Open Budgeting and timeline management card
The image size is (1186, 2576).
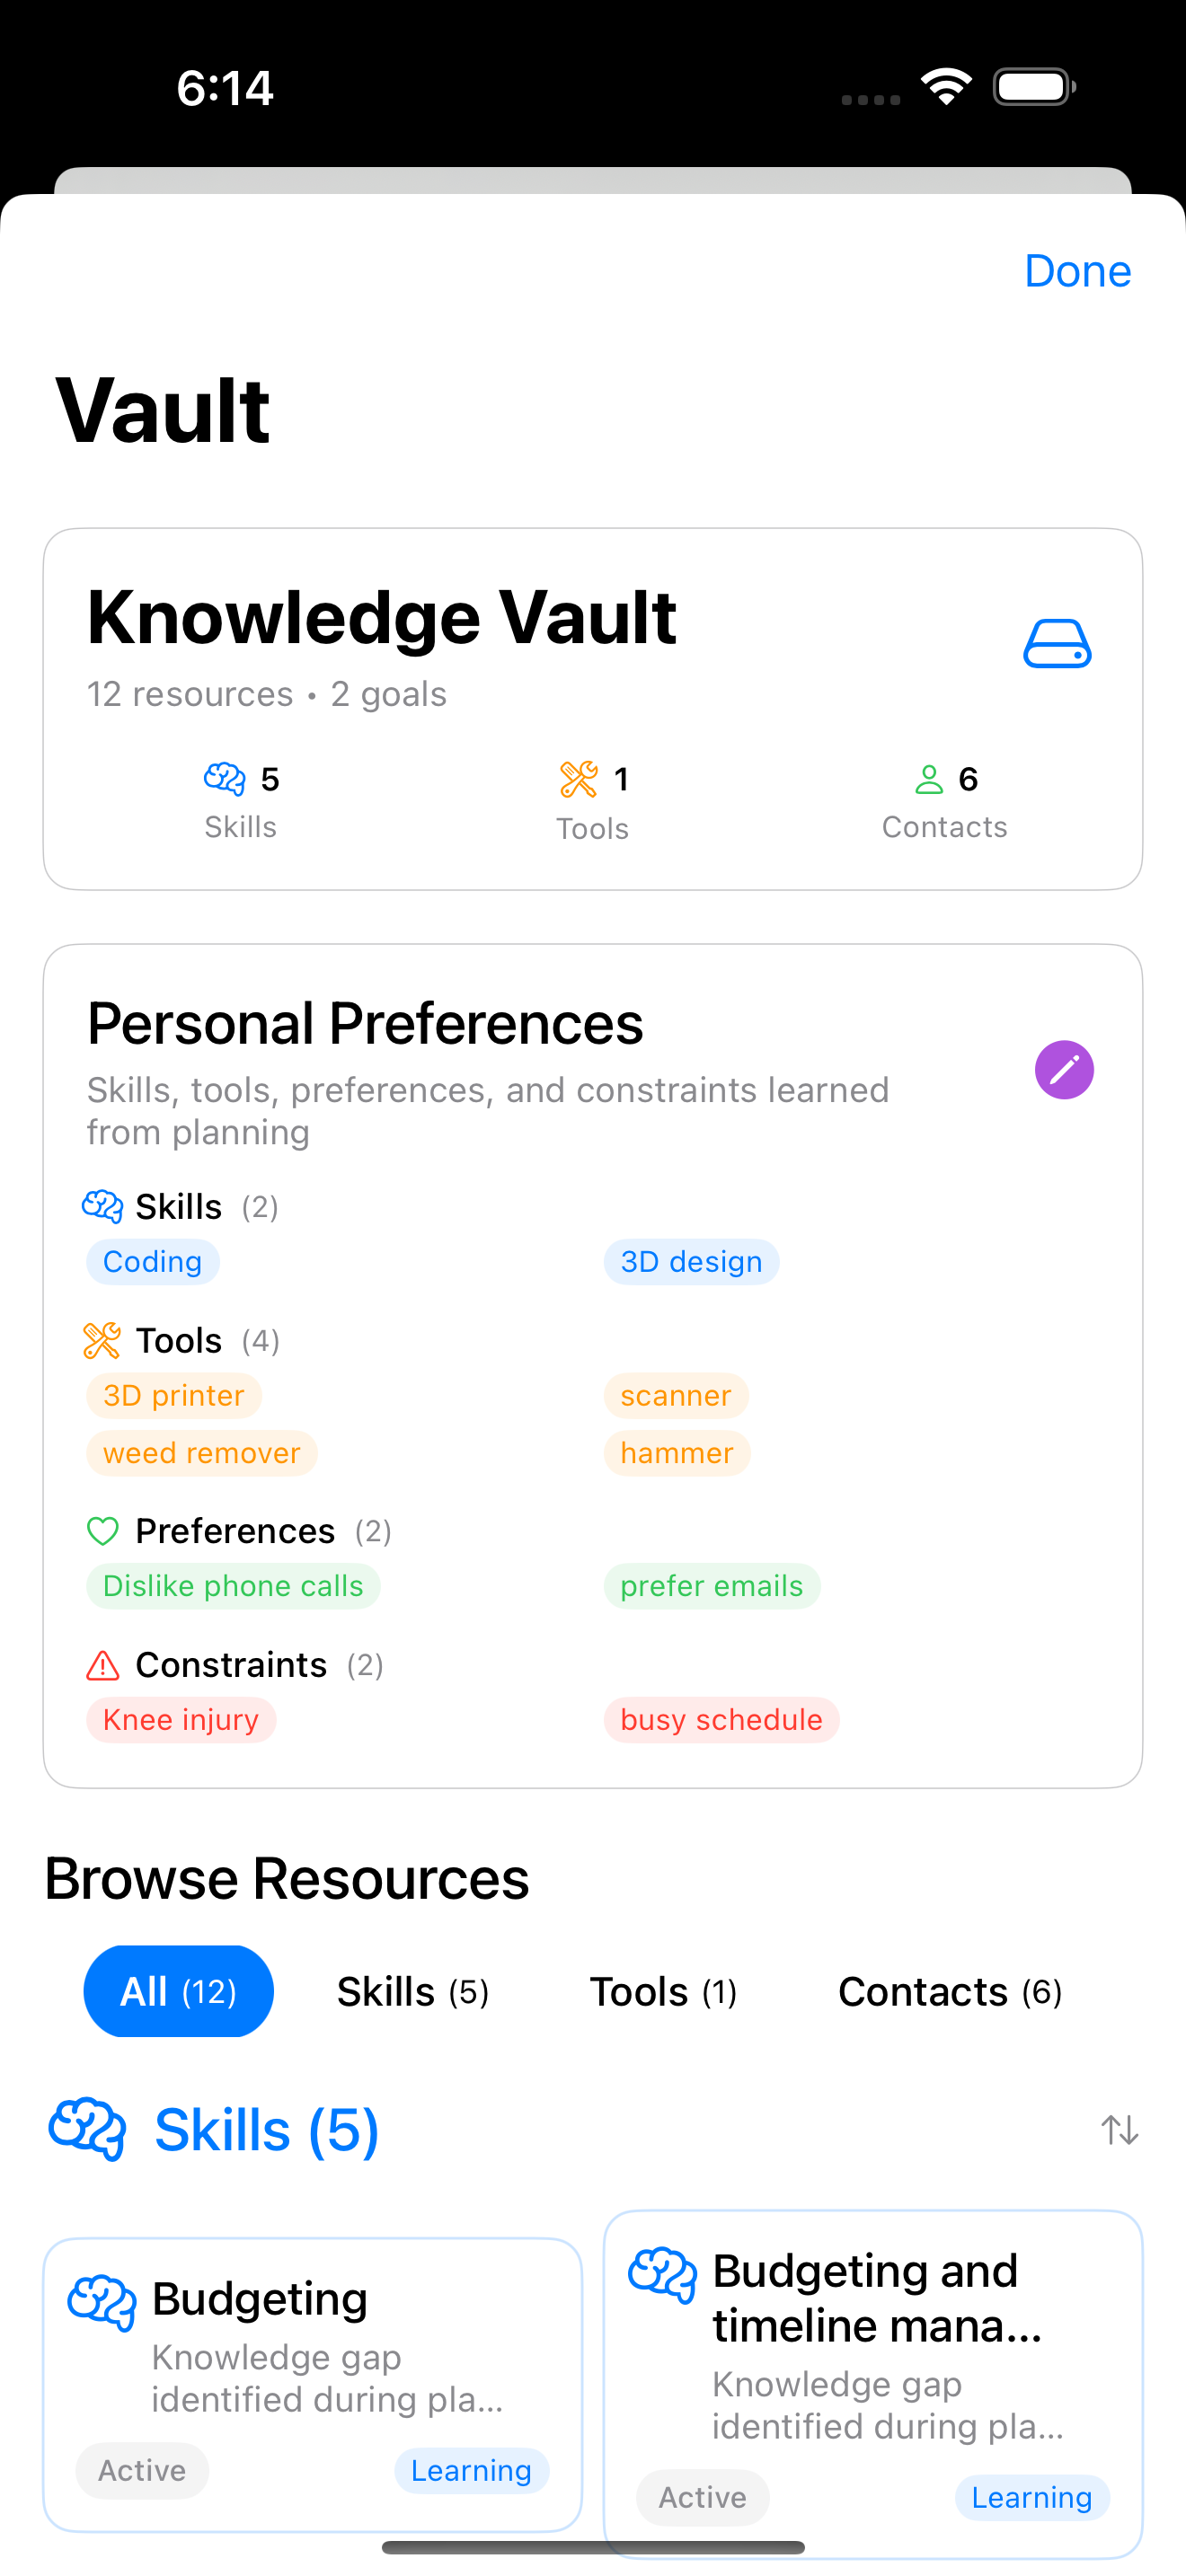[x=873, y=2384]
